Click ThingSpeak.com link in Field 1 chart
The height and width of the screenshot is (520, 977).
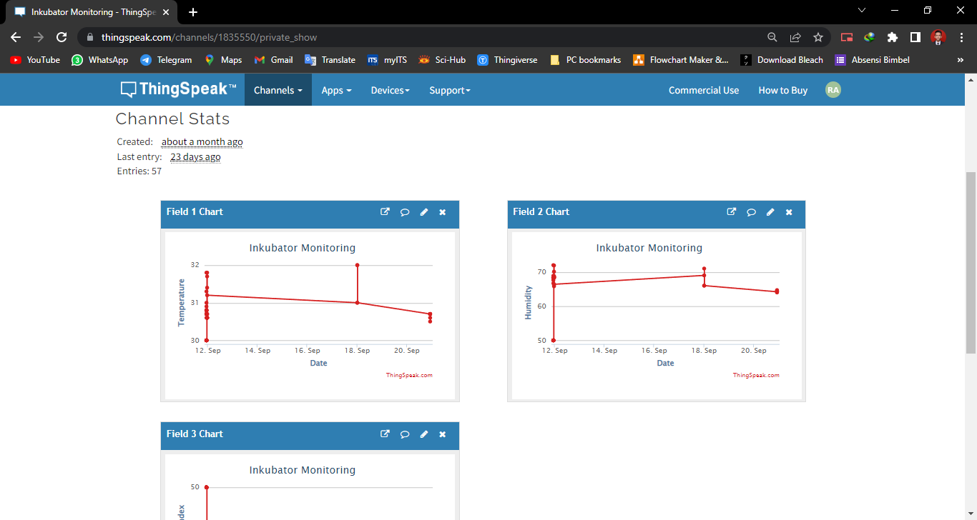[409, 375]
